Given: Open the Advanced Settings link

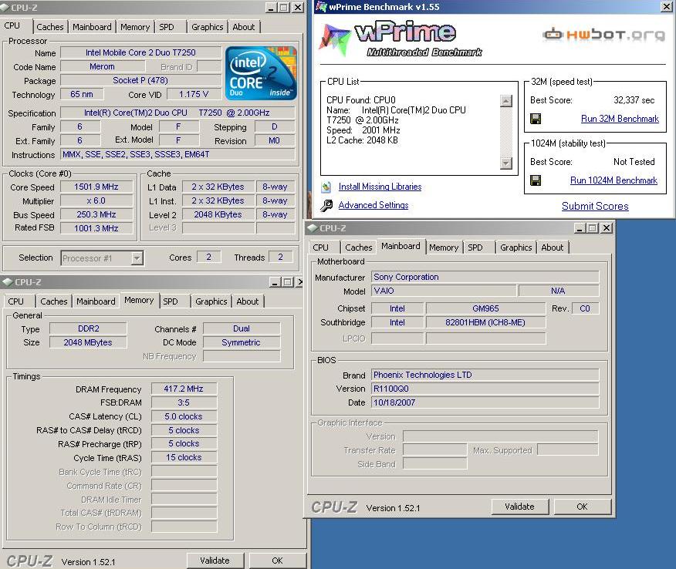Looking at the screenshot, I should [x=373, y=205].
